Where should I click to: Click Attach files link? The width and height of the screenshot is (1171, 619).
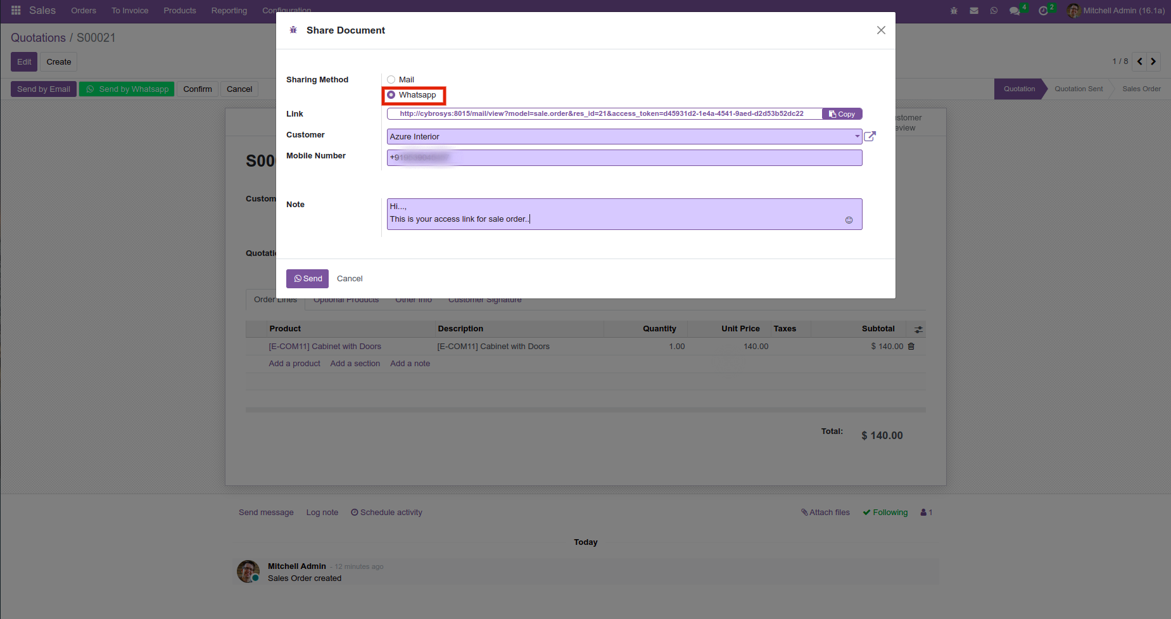(x=826, y=513)
